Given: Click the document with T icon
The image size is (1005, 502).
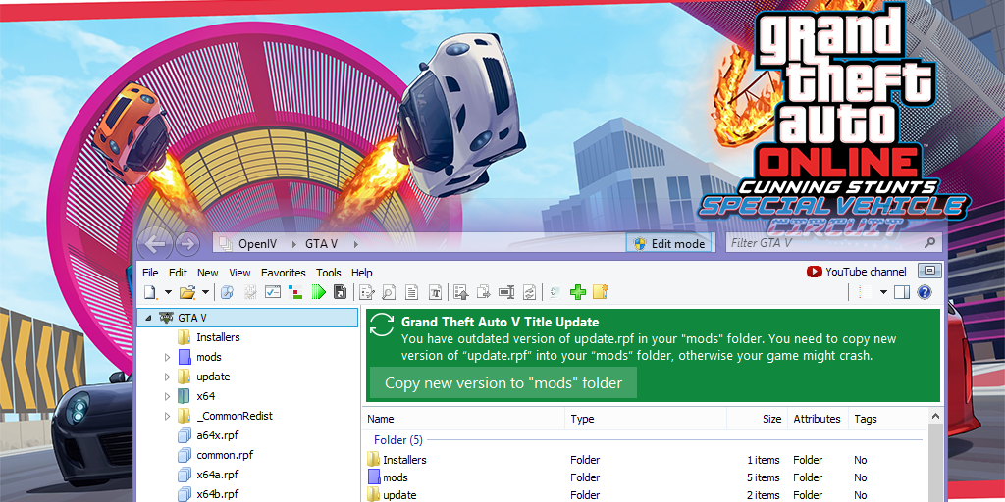Looking at the screenshot, I should 435,292.
